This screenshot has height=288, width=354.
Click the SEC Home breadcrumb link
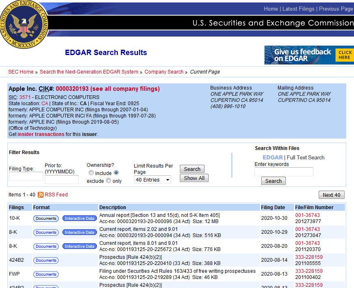click(x=21, y=72)
